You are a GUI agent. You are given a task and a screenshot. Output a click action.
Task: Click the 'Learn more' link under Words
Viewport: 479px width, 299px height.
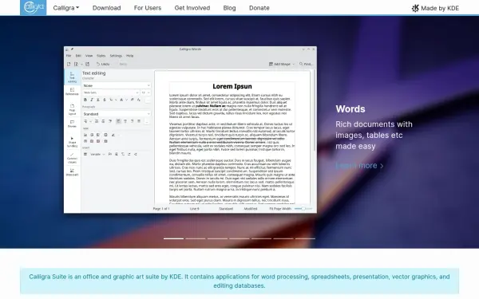pos(359,166)
